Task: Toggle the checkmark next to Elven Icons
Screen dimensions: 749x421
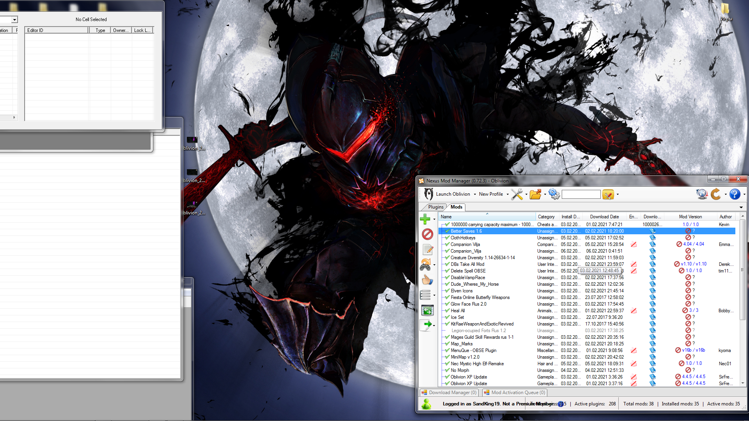Action: click(x=447, y=291)
